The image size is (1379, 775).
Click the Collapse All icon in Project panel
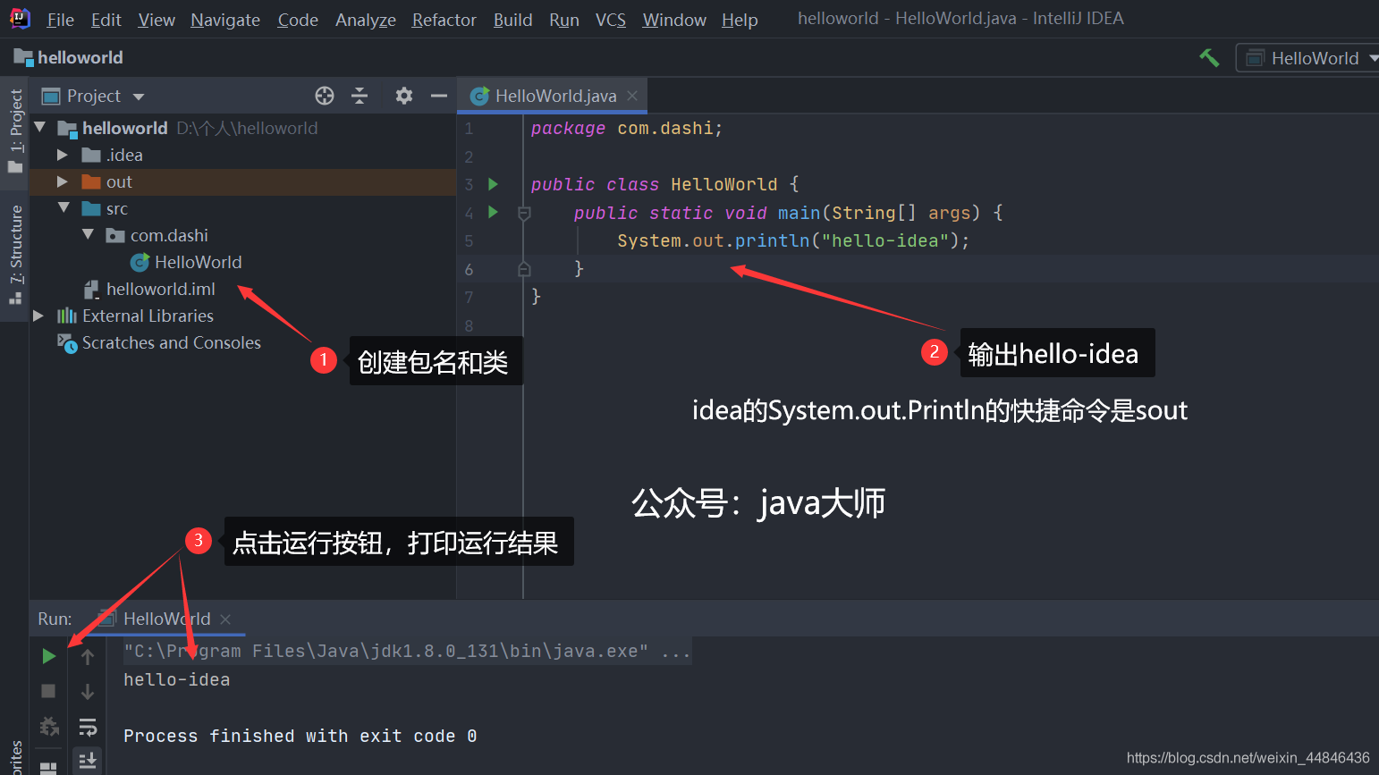click(360, 96)
